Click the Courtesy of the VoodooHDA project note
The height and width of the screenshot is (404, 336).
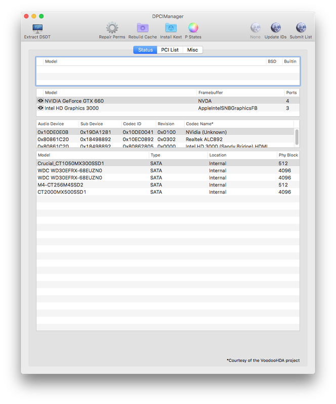tap(263, 360)
